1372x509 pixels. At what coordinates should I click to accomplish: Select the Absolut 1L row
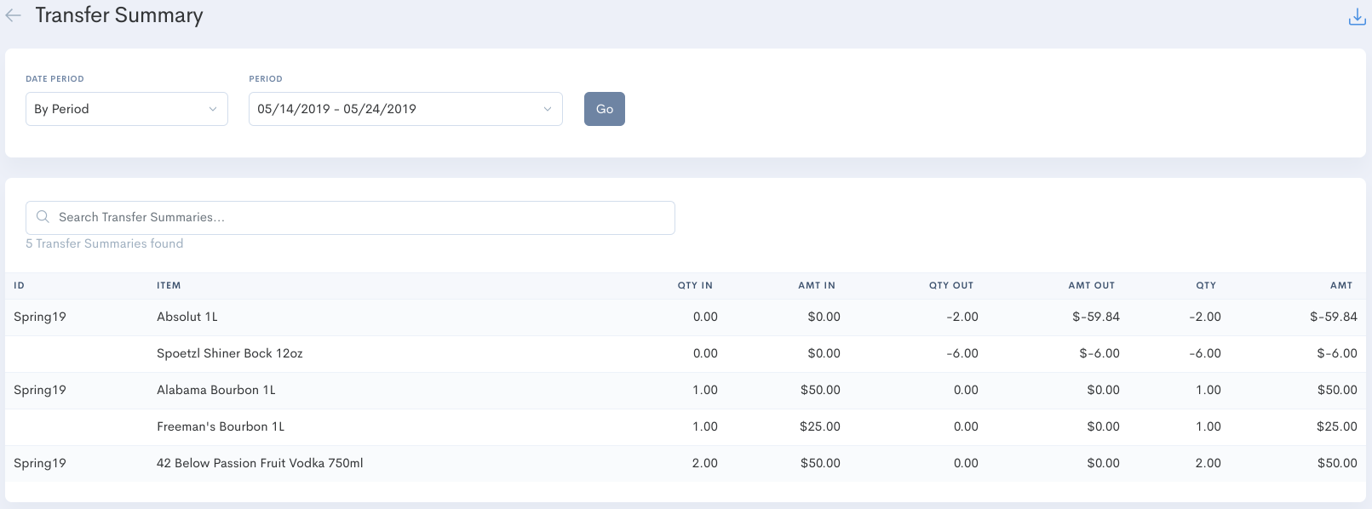point(187,317)
